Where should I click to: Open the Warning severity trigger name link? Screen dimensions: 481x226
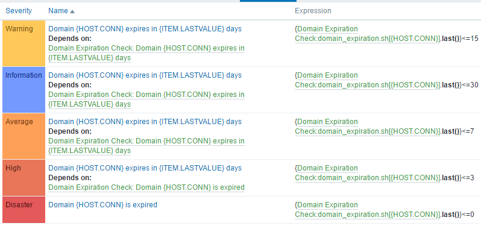pyautogui.click(x=145, y=29)
